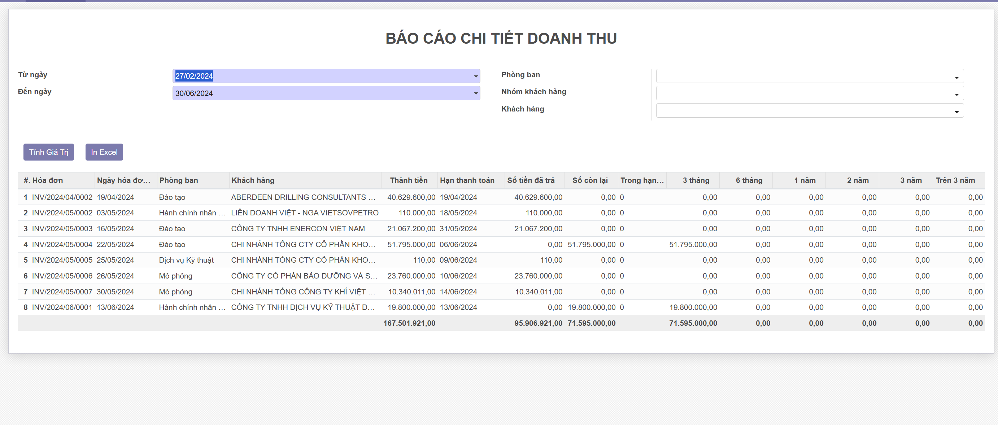
Task: Sort by the Thành tiền column header
Action: pos(408,180)
